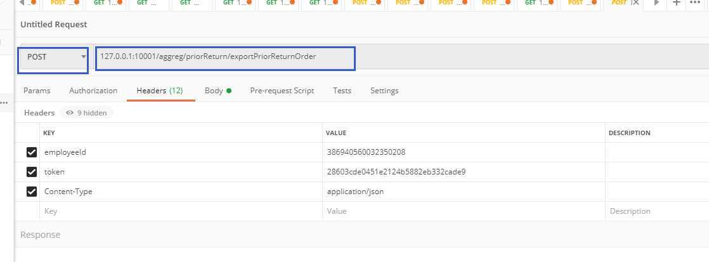
Task: Close the active POST request tab
Action: pos(635,3)
